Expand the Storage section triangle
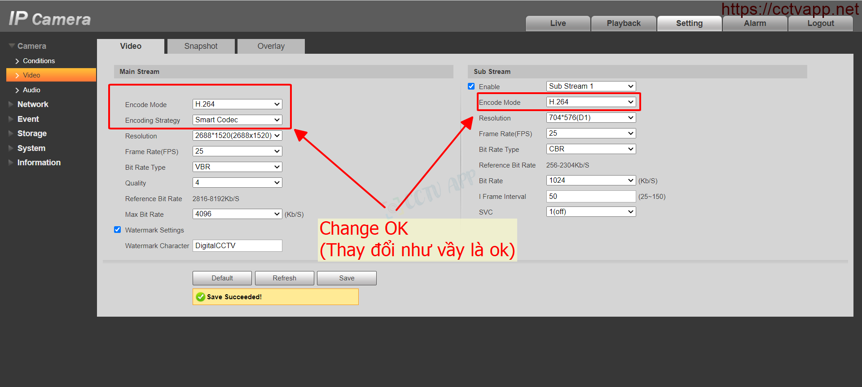Viewport: 862px width, 387px height. click(11, 133)
